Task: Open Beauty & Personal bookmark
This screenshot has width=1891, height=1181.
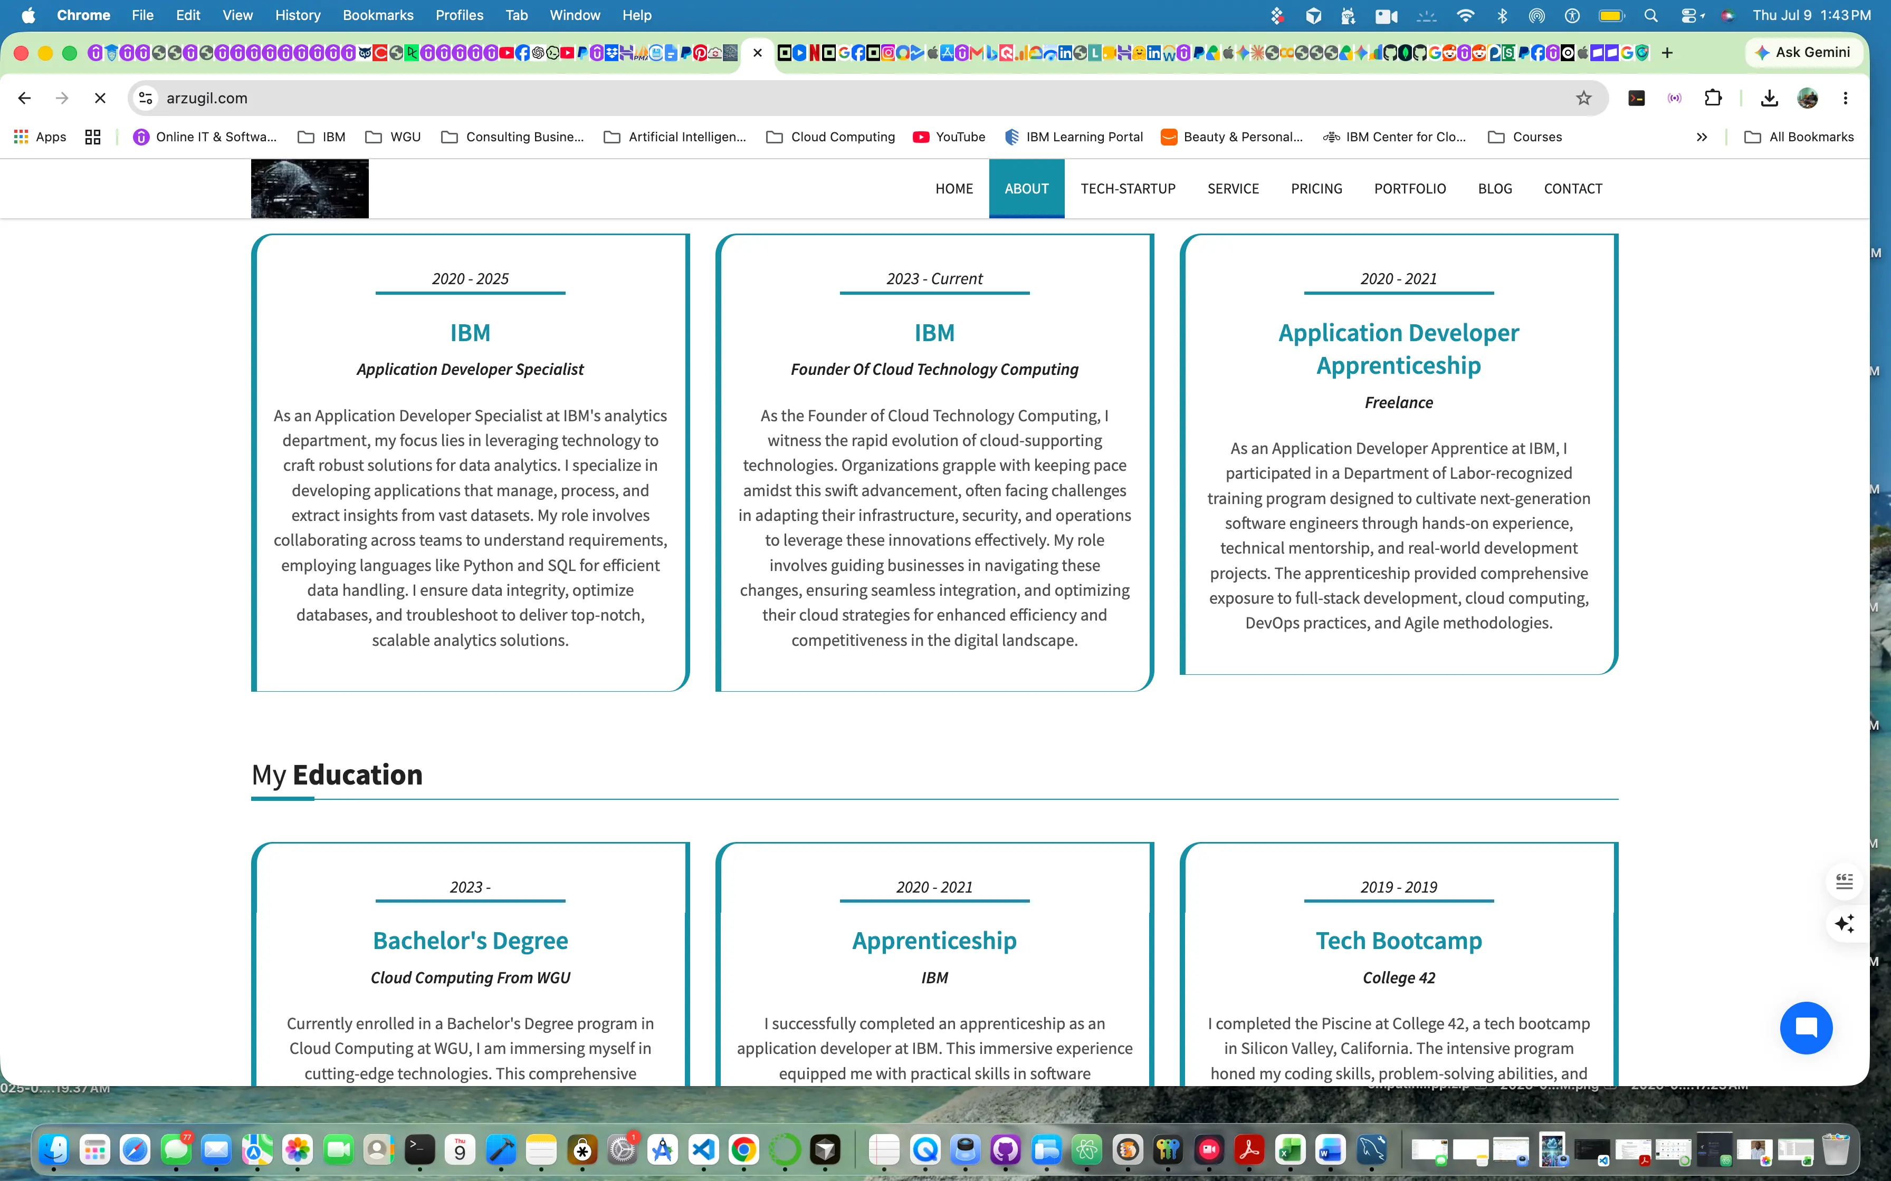Action: (x=1233, y=137)
